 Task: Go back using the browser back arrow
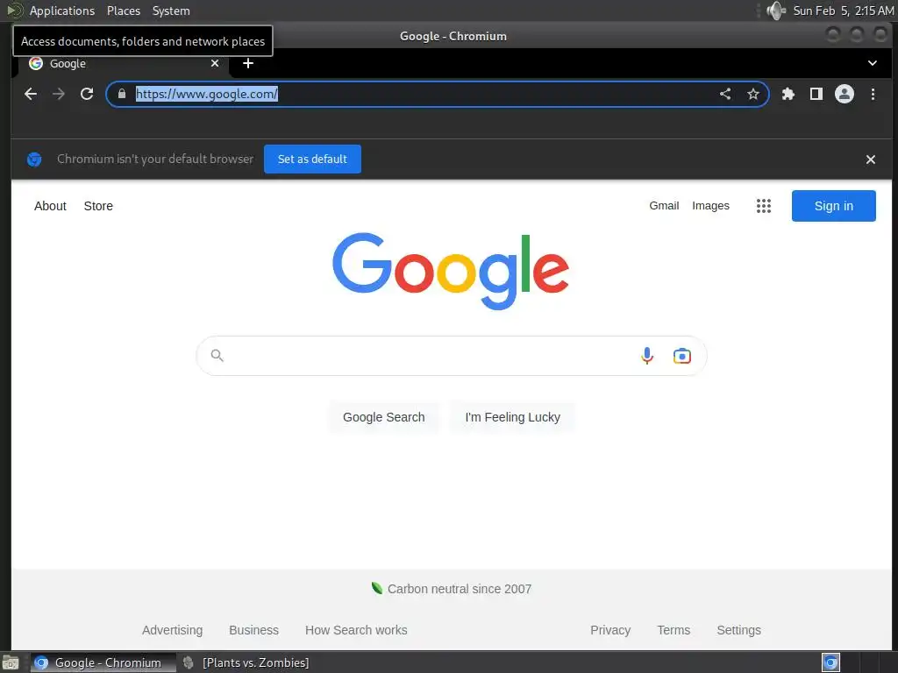[31, 94]
